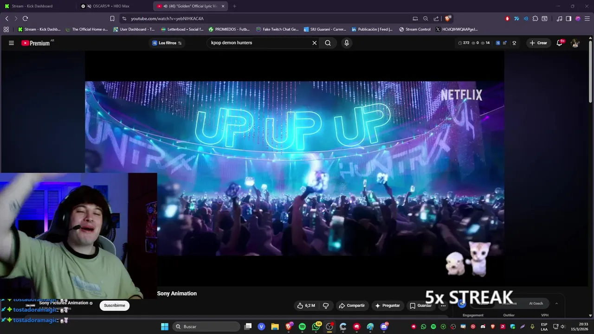Viewport: 594px width, 334px height.
Task: Open SIU Guaraní bookmark
Action: pos(325,29)
